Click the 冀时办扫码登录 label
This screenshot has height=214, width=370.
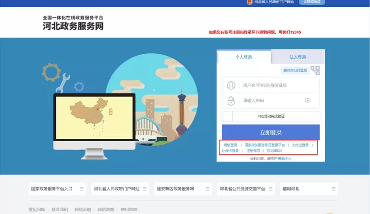pos(295,70)
